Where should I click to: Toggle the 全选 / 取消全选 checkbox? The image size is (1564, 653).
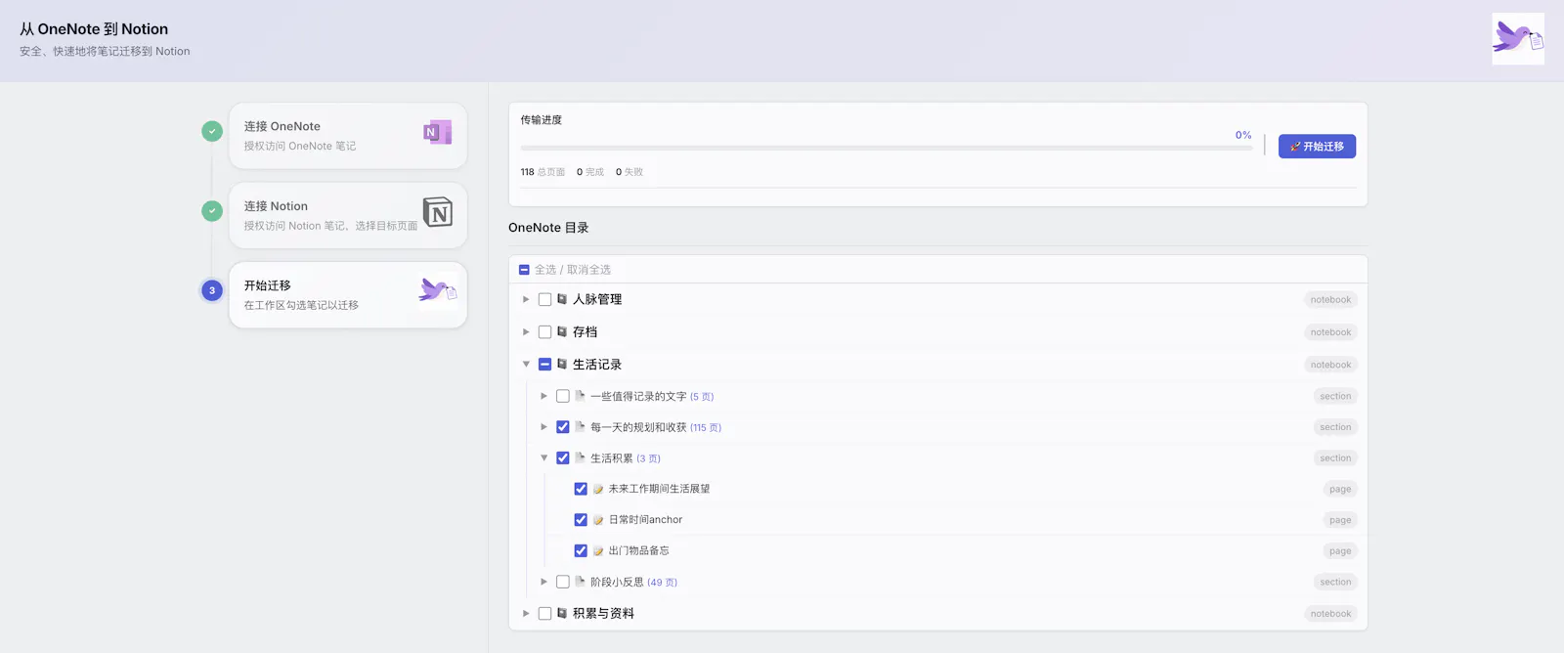[x=524, y=269]
